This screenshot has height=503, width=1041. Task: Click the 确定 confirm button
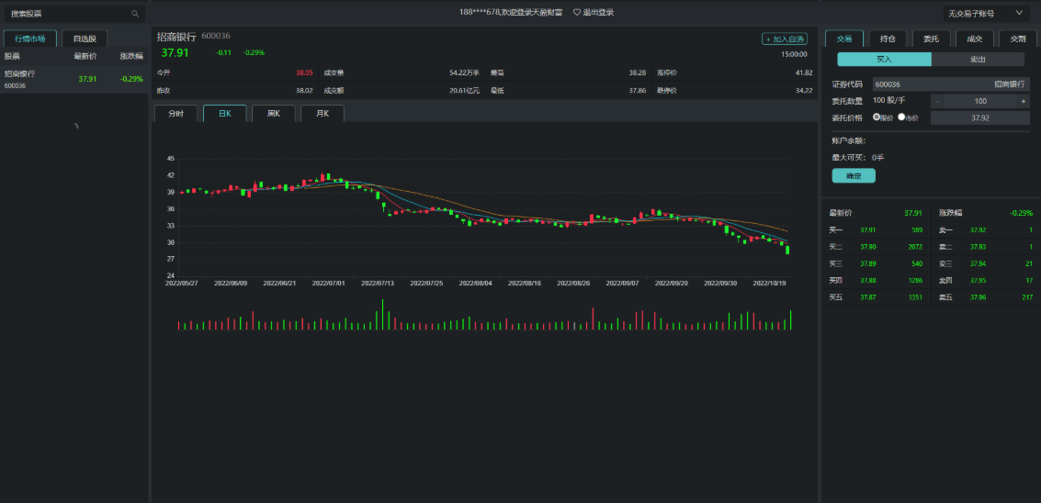tap(854, 176)
